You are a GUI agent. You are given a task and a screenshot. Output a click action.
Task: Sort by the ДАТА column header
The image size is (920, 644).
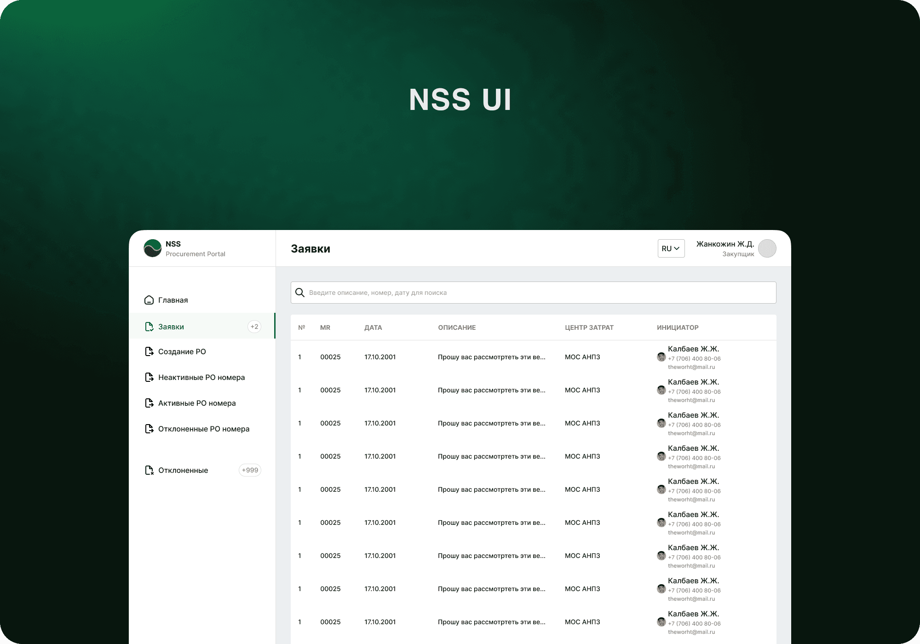(373, 328)
